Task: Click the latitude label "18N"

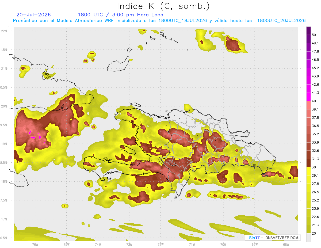Action: [x=4, y=182]
